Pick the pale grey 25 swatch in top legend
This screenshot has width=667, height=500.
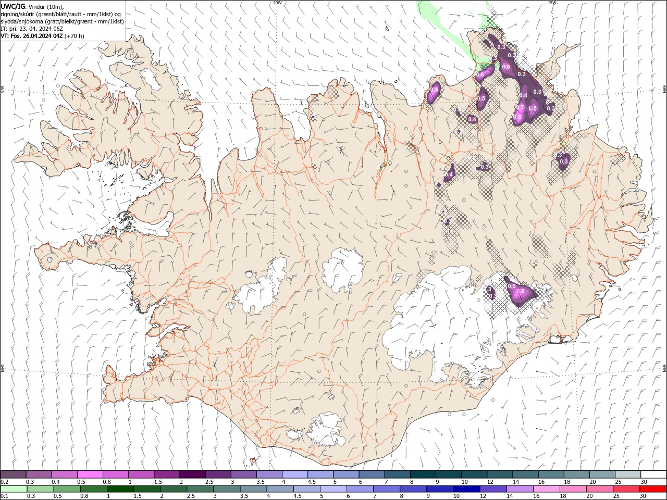[628, 474]
